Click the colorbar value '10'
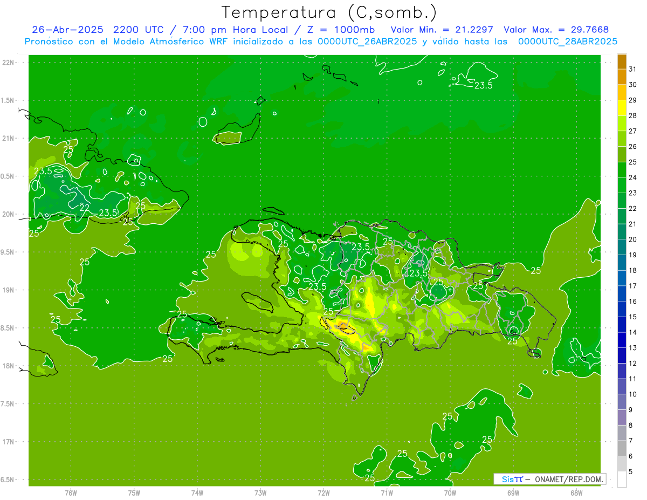The width and height of the screenshot is (647, 500). (633, 394)
